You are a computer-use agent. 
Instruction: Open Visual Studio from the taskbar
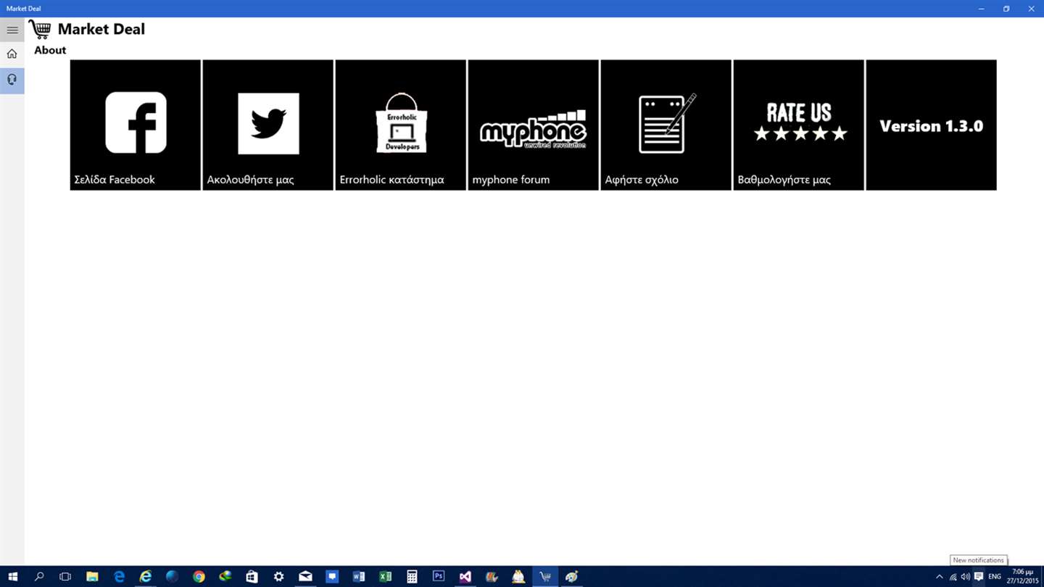click(x=465, y=577)
